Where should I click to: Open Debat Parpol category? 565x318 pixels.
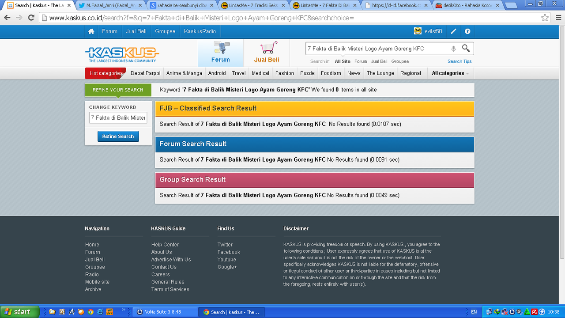pyautogui.click(x=145, y=73)
